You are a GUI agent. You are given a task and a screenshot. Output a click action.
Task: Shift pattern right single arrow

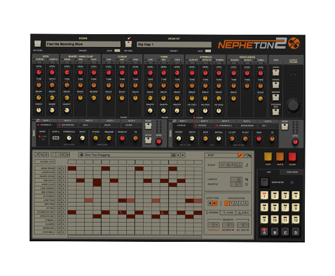pyautogui.click(x=58, y=155)
